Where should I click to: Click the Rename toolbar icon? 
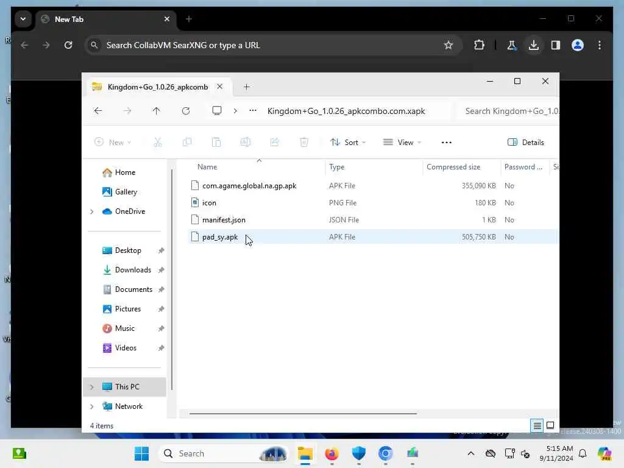click(245, 142)
